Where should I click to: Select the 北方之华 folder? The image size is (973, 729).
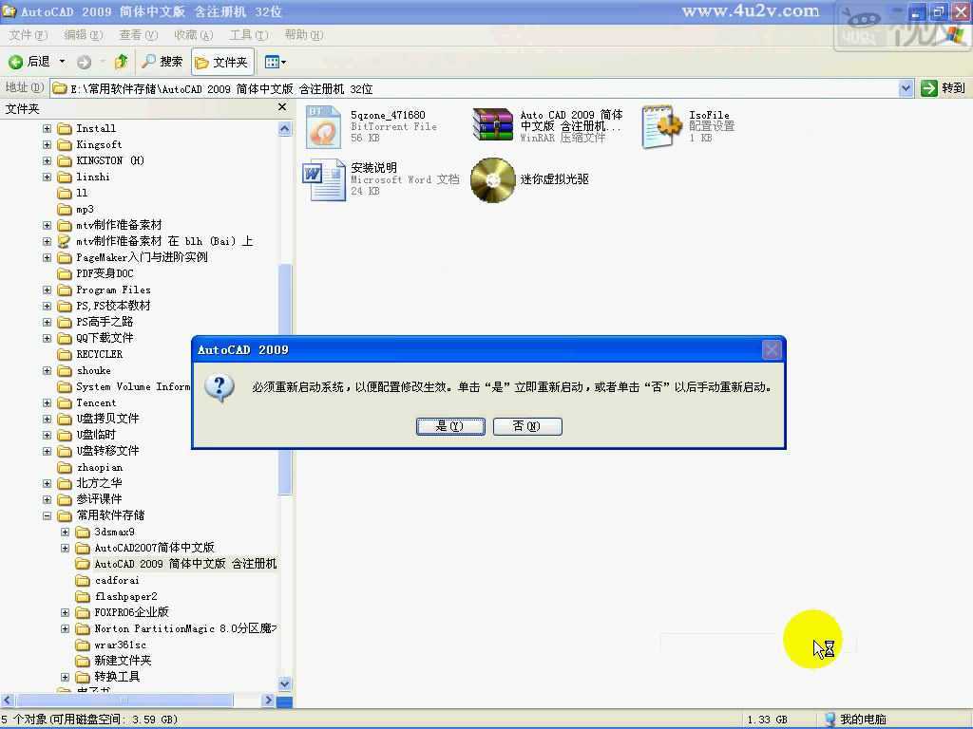[x=99, y=483]
